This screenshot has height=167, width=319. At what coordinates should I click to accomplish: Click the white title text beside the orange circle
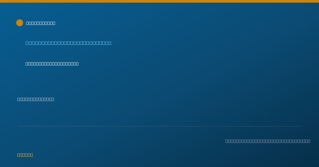click(x=41, y=23)
